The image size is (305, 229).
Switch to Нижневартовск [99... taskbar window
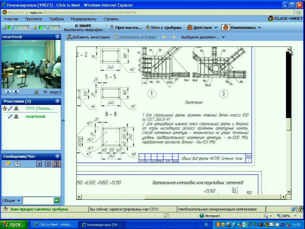coord(102,225)
